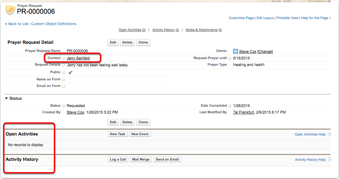Click the help icon beside Contact label

click(63, 58)
